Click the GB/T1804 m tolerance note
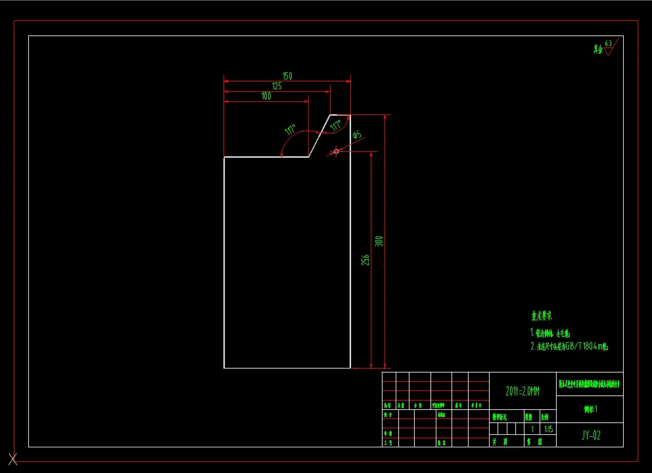Viewport: 652px width, 473px height. tap(569, 346)
